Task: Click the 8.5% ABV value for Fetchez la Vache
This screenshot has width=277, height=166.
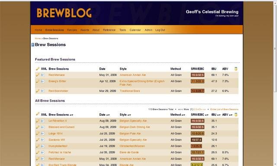Action: [225, 153]
